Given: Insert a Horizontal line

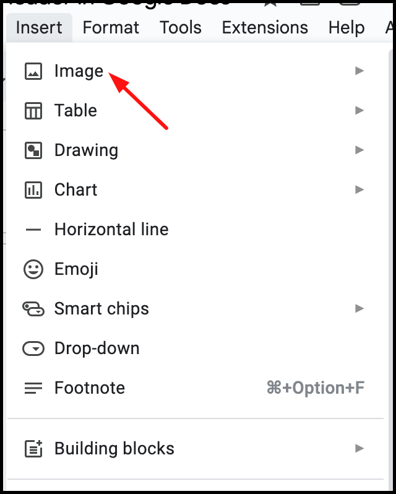Looking at the screenshot, I should click(x=195, y=229).
